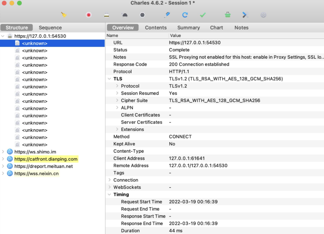Expand the Connection section
324x234 pixels.
[x=109, y=180]
